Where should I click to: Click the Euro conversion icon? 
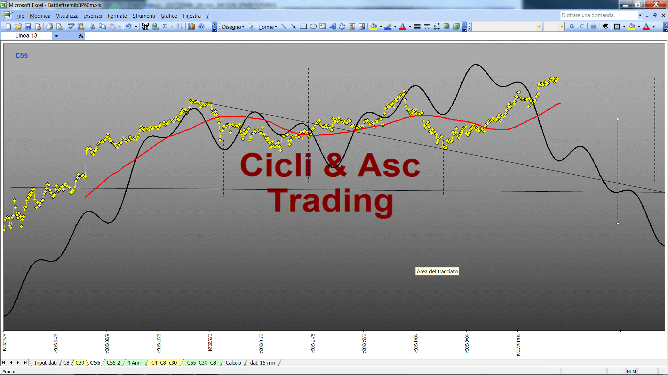146,26
